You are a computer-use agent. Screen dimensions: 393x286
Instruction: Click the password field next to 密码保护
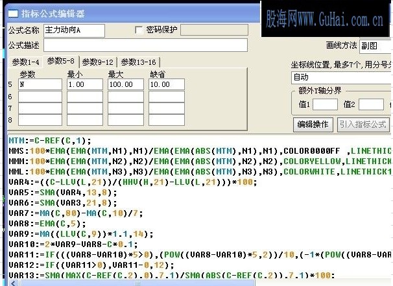(x=214, y=30)
